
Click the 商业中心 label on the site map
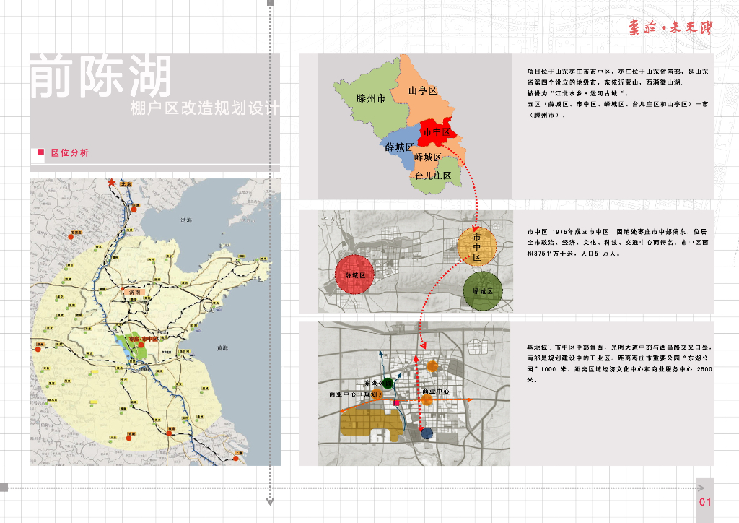[437, 392]
